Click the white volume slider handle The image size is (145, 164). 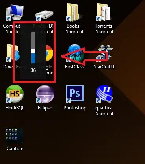tap(33, 52)
